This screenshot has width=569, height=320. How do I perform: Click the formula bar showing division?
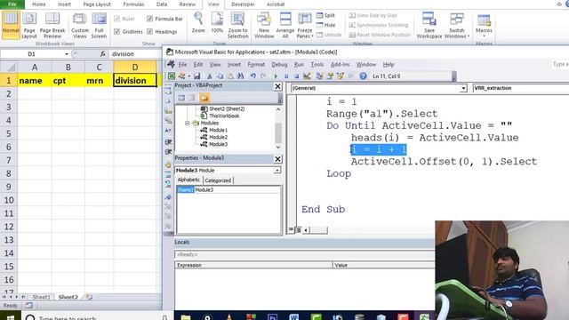135,54
